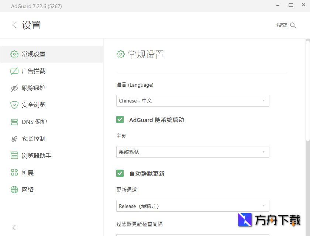Click the 扩展 sidebar icon

(x=14, y=173)
